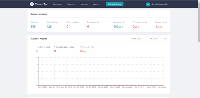Click the Dec 15, 2020 axis label
Viewport: 200px width, 98px height.
pos(66,87)
